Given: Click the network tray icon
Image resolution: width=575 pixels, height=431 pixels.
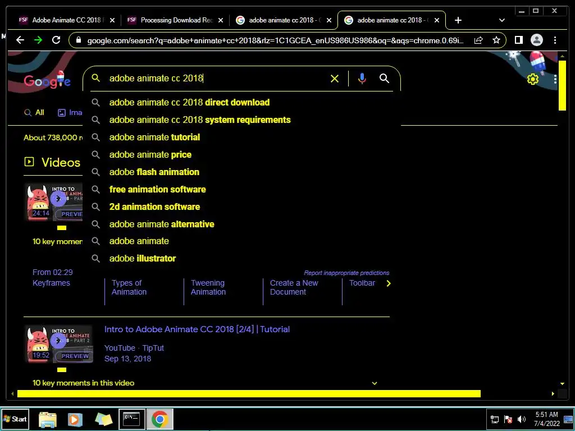Looking at the screenshot, I should point(495,419).
